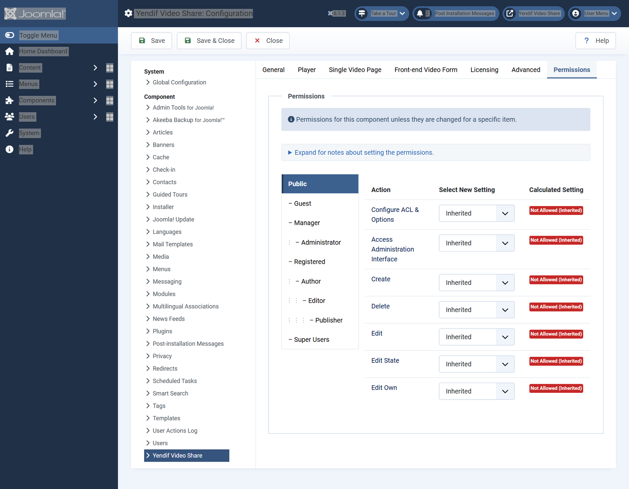Select the Registered user group
629x489 pixels.
(320, 262)
